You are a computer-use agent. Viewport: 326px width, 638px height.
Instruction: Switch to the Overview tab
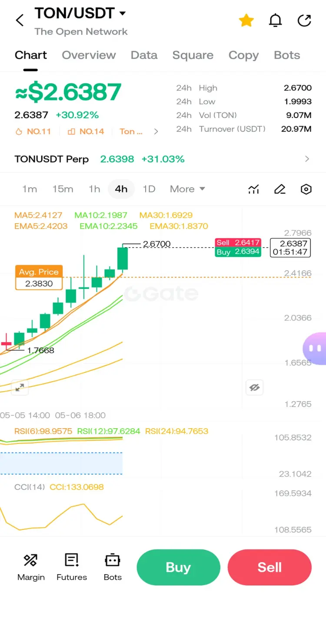pyautogui.click(x=89, y=55)
